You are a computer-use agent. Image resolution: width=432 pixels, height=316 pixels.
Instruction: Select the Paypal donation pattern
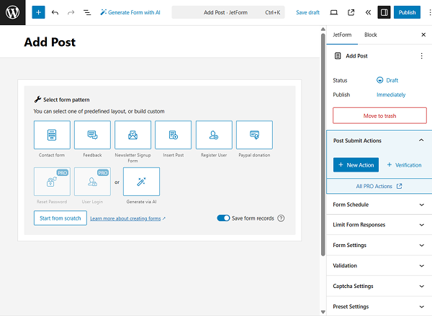pyautogui.click(x=254, y=135)
